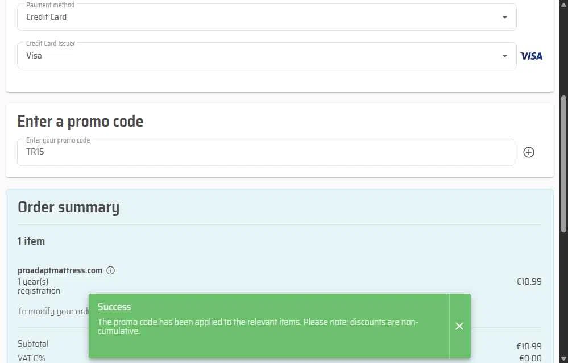568x363 pixels.
Task: Click the '1 year(s) registration' text
Action: coord(39,286)
